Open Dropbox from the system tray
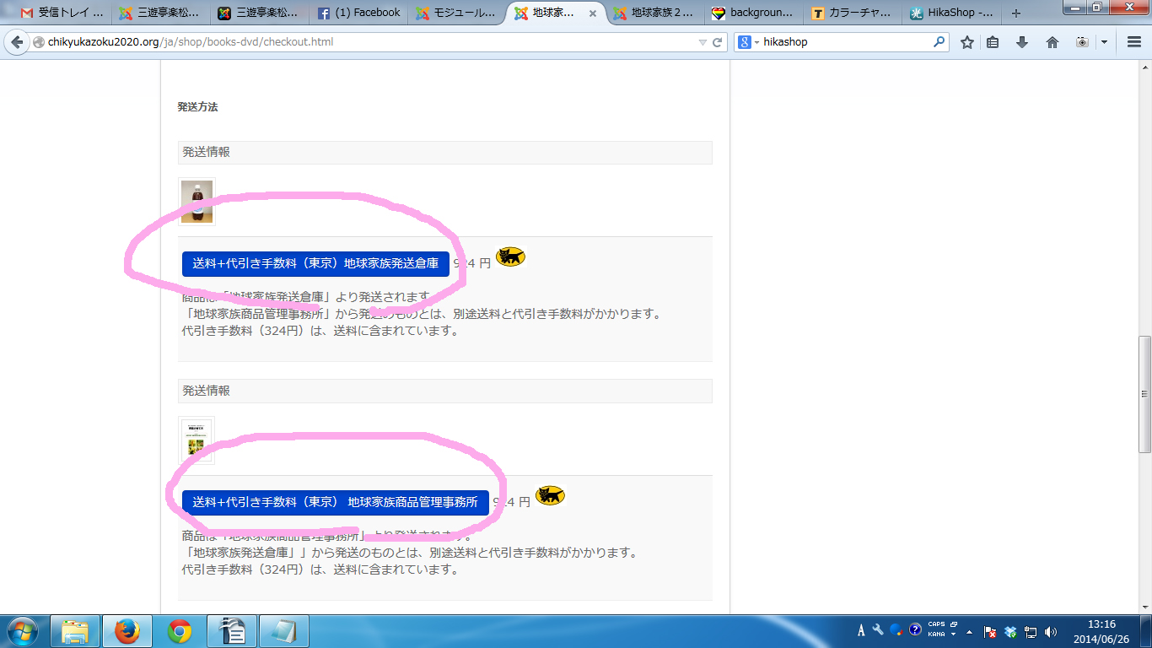Screen dimensions: 1152x648 coord(1010,632)
